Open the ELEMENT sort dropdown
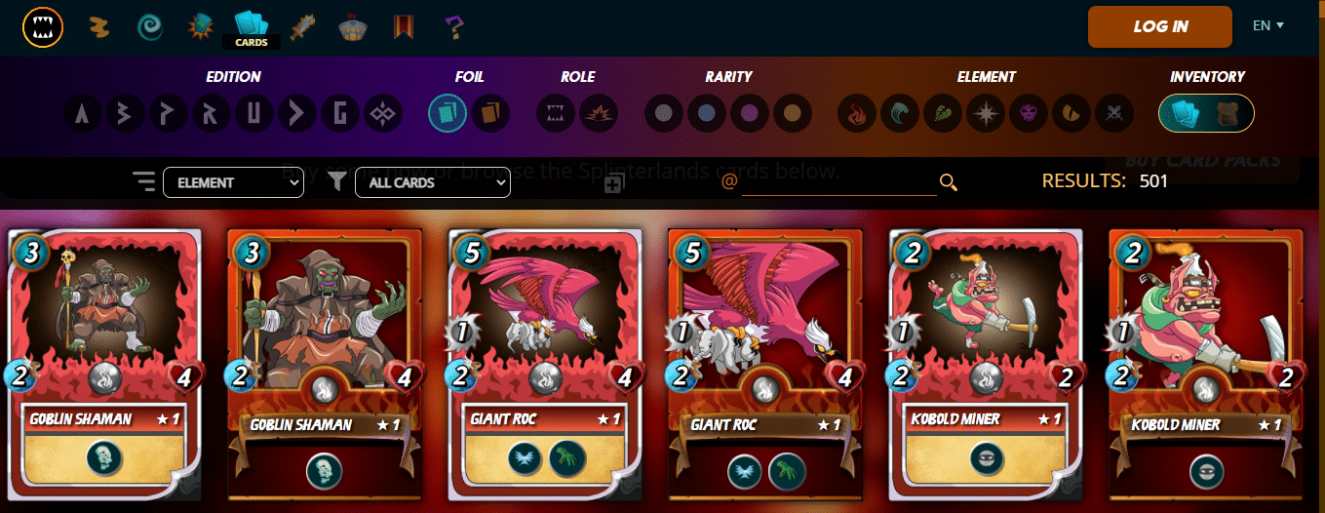1325x513 pixels. [x=233, y=182]
